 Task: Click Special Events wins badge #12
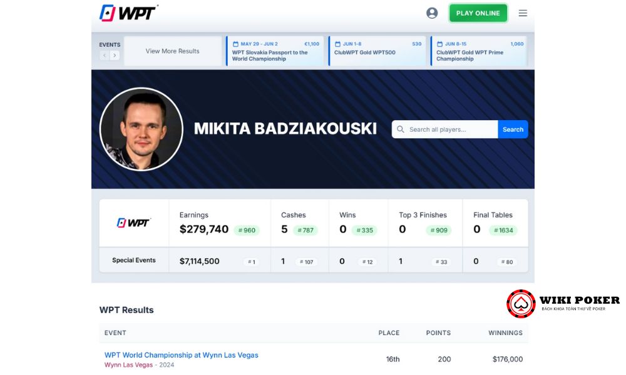(x=367, y=262)
